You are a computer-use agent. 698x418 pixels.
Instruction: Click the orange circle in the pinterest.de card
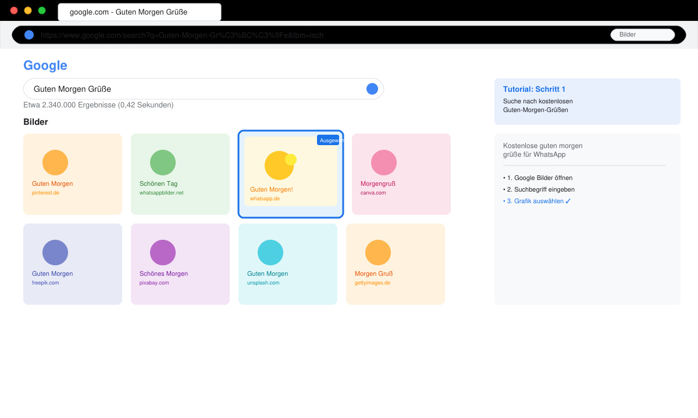[55, 163]
